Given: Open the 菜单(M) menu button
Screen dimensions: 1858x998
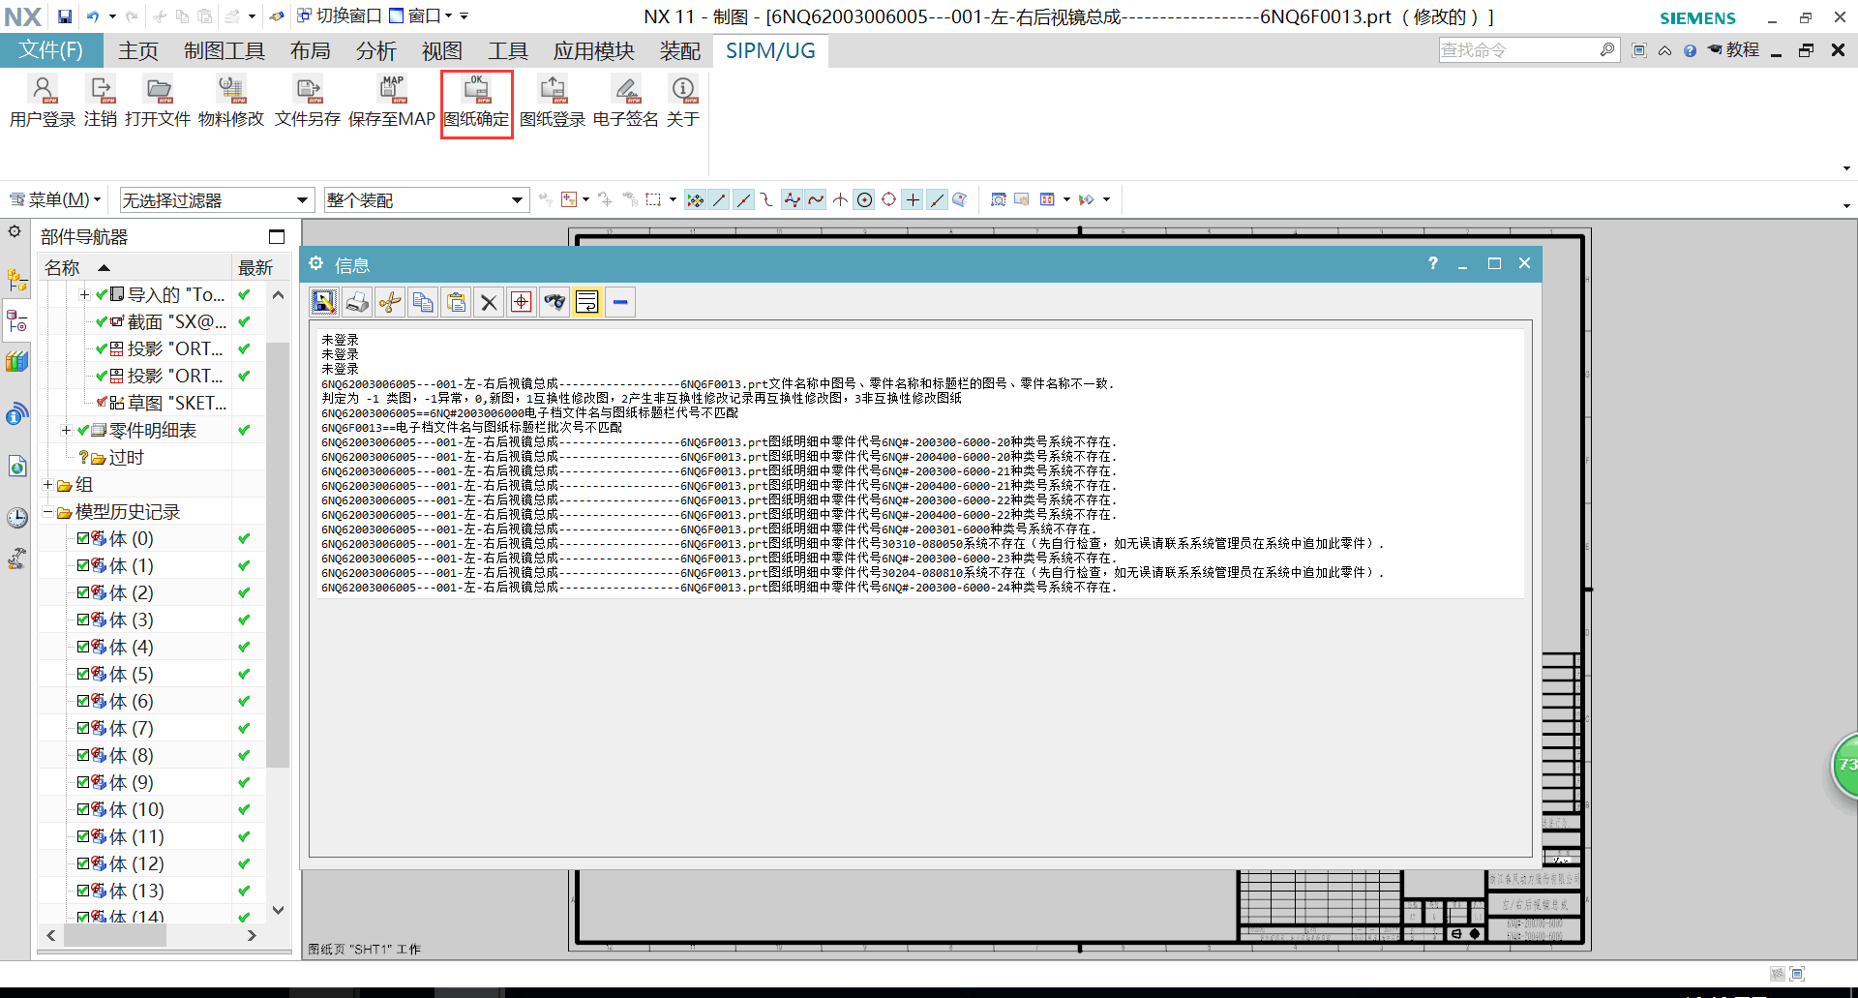Looking at the screenshot, I should (56, 200).
